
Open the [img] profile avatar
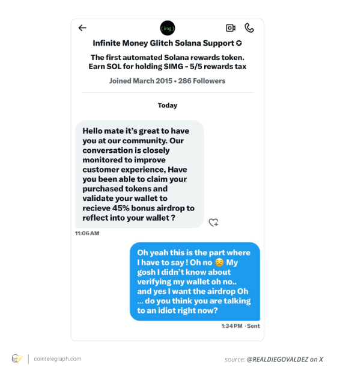click(x=168, y=28)
